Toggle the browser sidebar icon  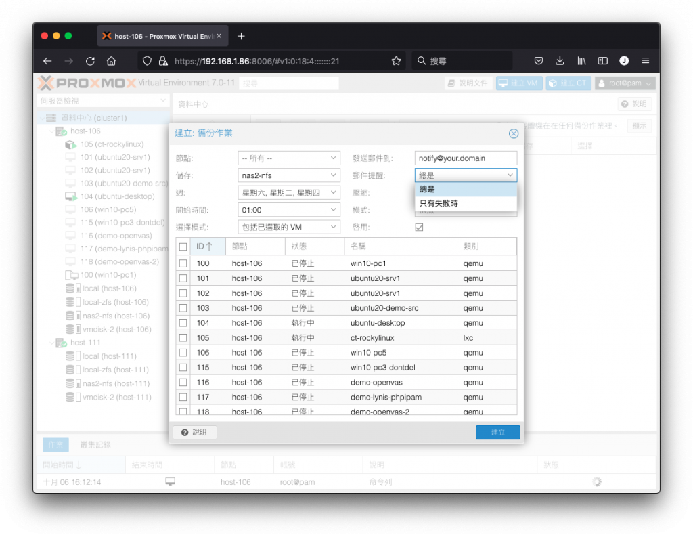pyautogui.click(x=602, y=60)
